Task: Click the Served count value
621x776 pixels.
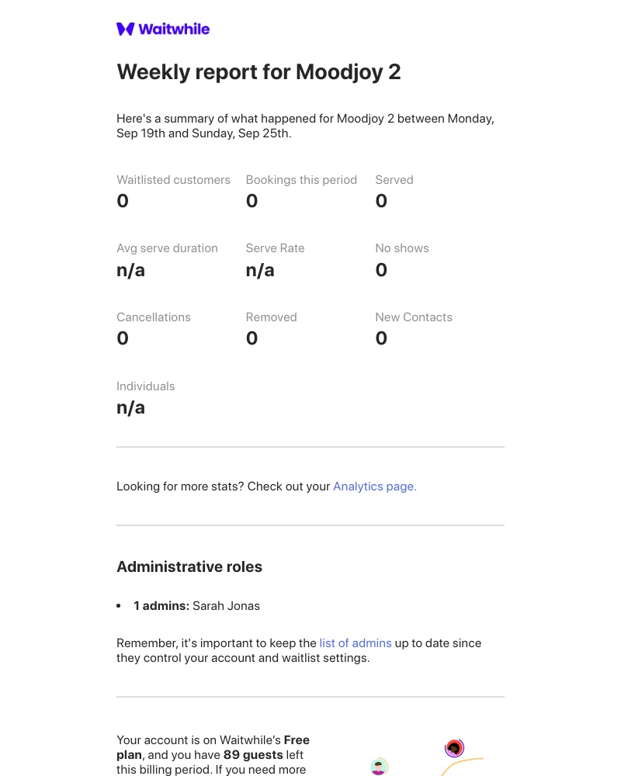Action: click(381, 202)
